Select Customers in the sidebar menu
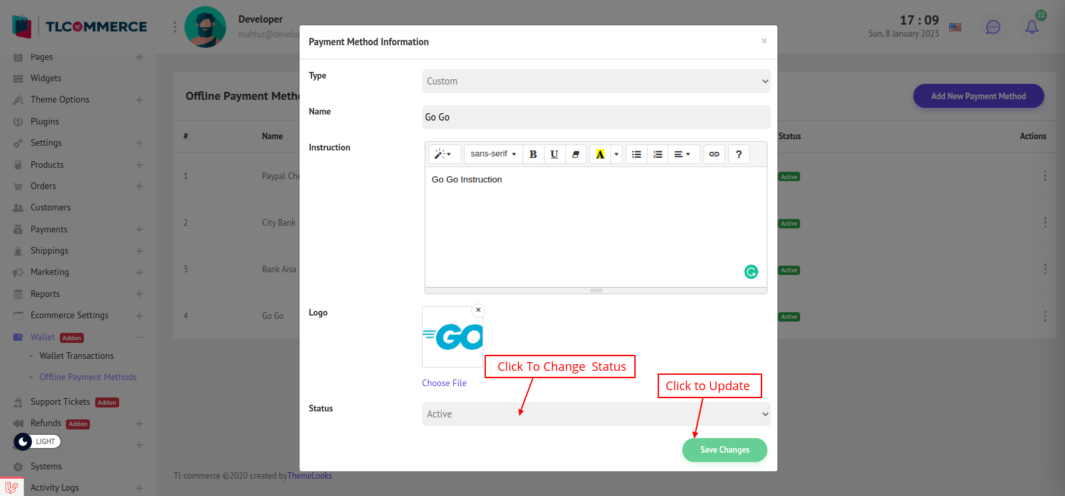This screenshot has width=1065, height=496. tap(51, 208)
